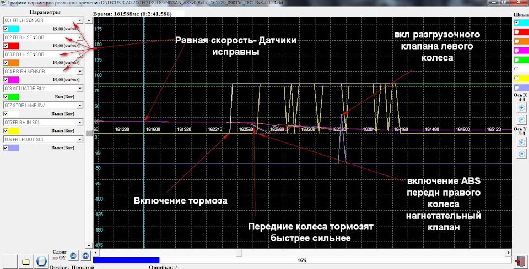The width and height of the screenshot is (529, 269).
Task: Zoom out on X axis (Ось X minus)
Action: point(521,120)
